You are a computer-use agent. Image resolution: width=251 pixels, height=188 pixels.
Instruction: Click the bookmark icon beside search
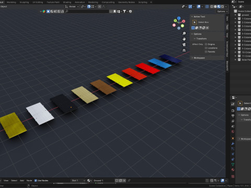[115, 11]
